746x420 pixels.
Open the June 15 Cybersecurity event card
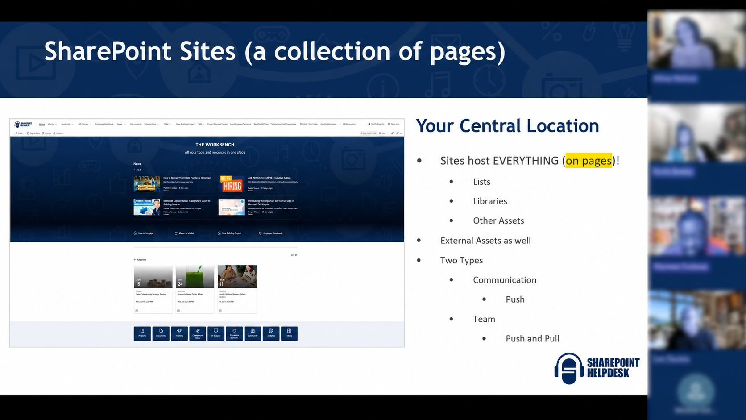coord(153,289)
